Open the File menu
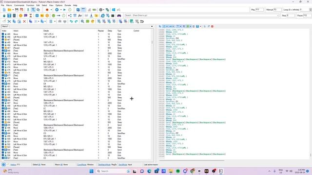This screenshot has width=312, height=175. tap(2, 5)
